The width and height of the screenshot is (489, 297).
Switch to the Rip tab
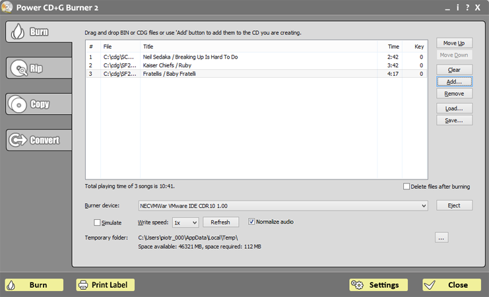click(39, 68)
